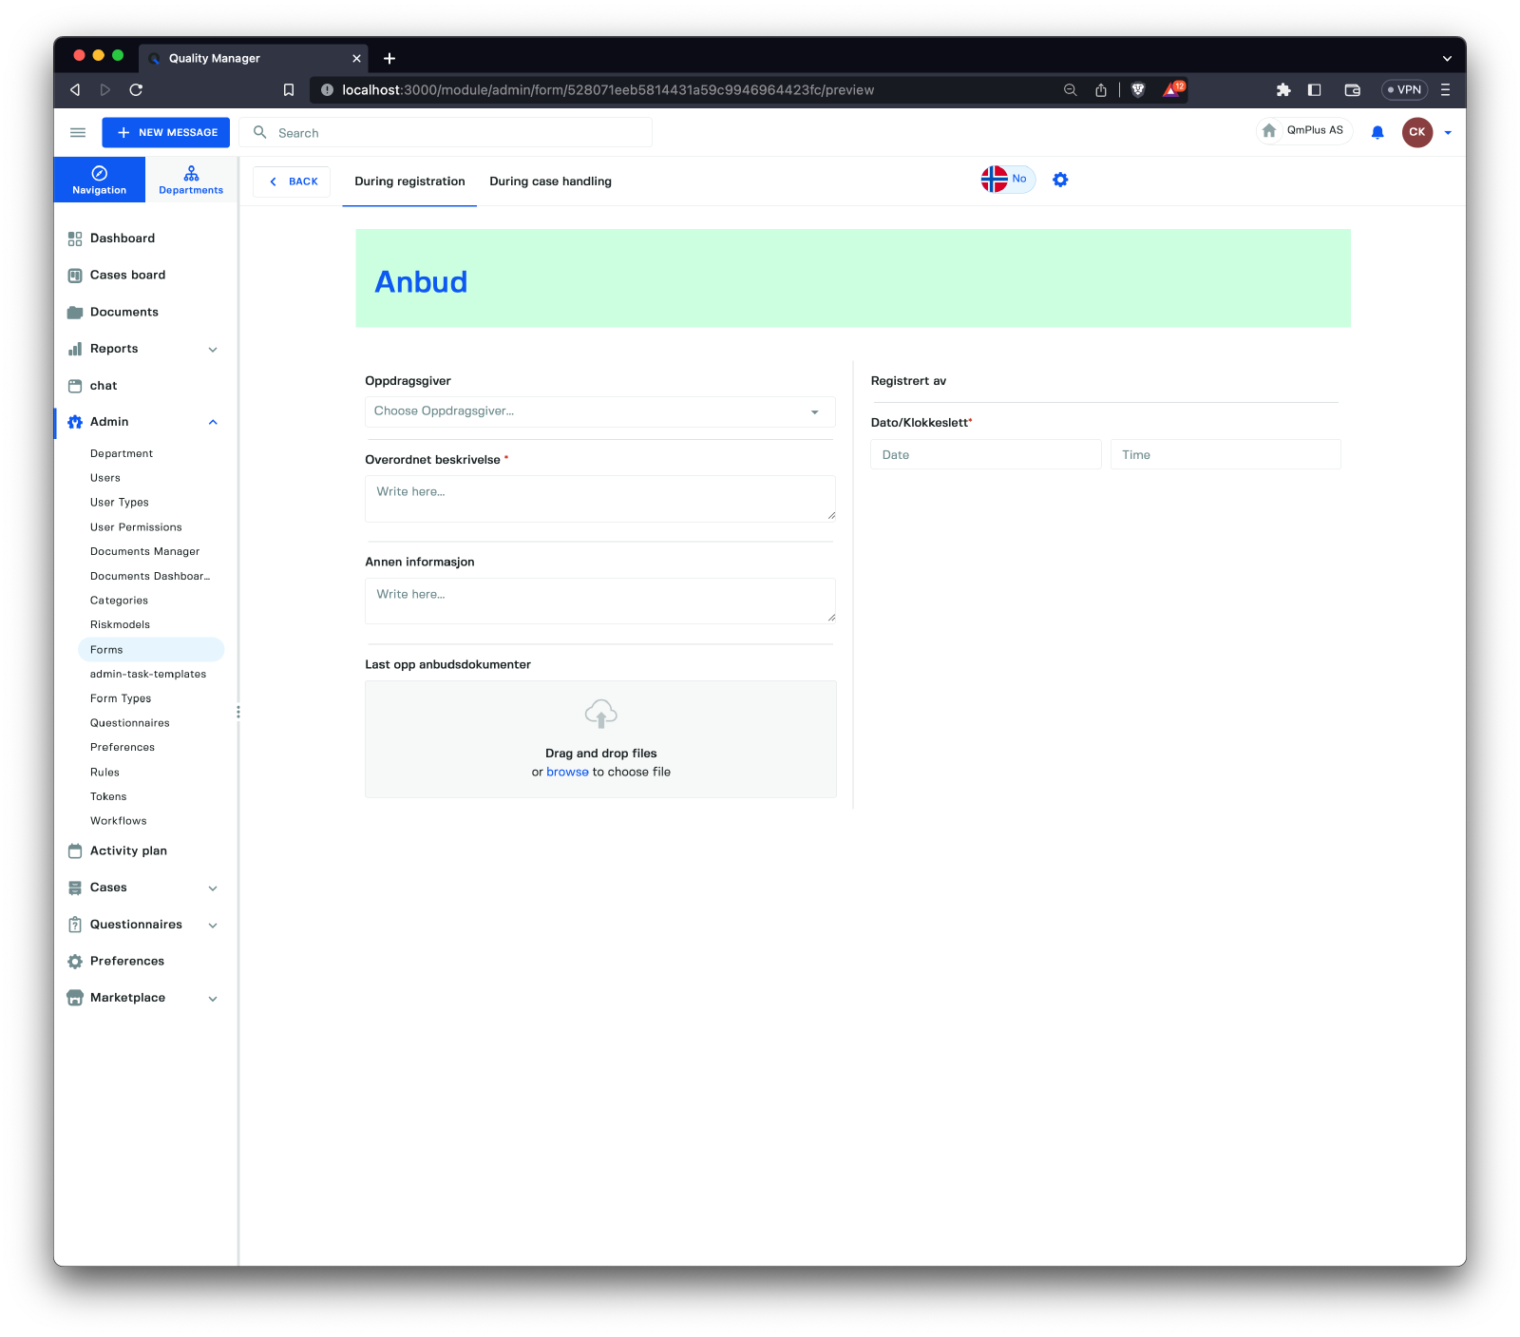
Task: Toggle the browser sidebar panel
Action: click(x=1315, y=90)
